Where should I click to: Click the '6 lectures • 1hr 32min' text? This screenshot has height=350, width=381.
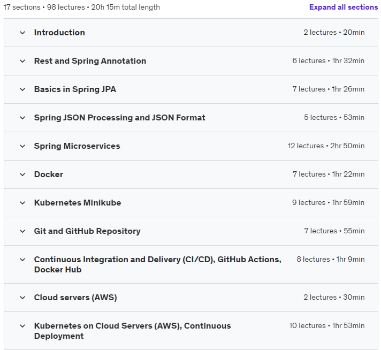[x=328, y=61]
